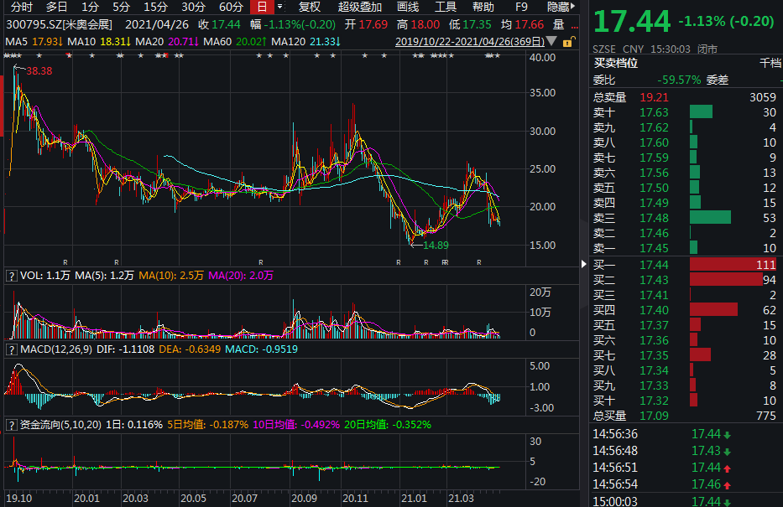Click the 总卖量 19.21 summary row
The height and width of the screenshot is (507, 783).
click(685, 97)
